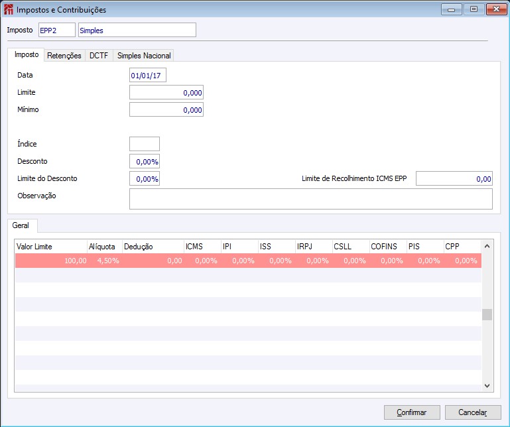Click the COFINS column header
This screenshot has height=427, width=510.
[388, 247]
